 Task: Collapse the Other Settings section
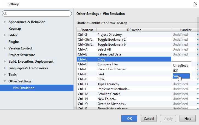coord(5,81)
